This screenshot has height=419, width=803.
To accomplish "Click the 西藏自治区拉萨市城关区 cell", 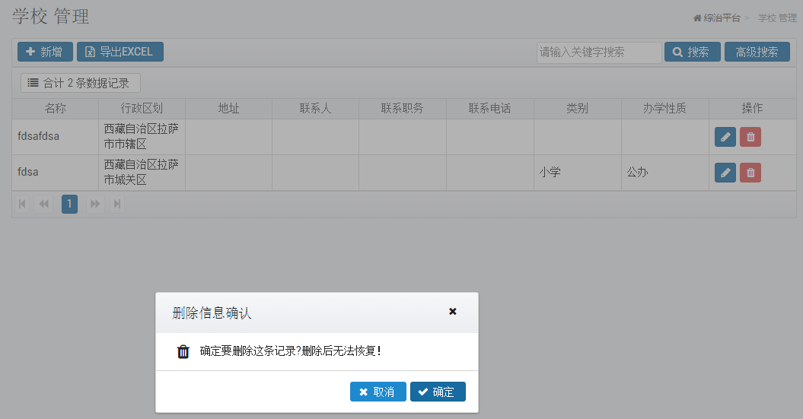I will click(142, 173).
